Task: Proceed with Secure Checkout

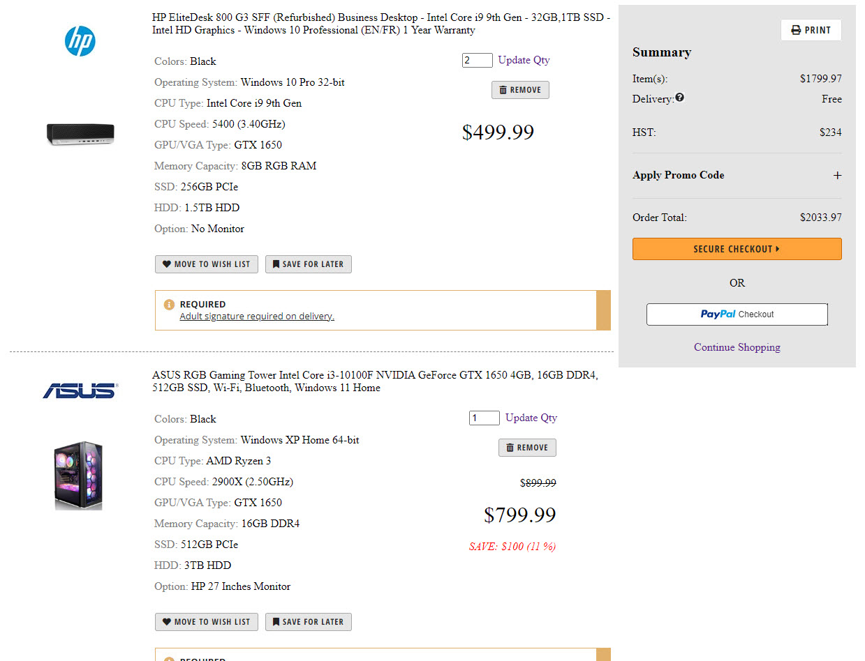Action: 737,249
